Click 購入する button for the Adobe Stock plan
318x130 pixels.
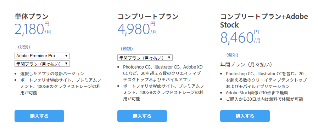tap(245, 116)
